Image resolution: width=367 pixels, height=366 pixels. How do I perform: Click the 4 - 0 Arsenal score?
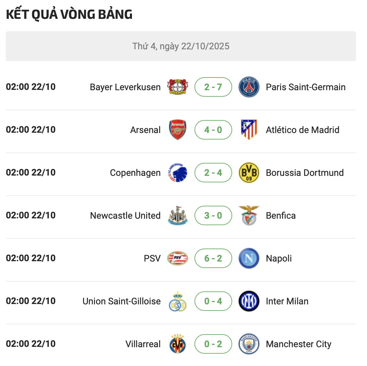click(213, 130)
